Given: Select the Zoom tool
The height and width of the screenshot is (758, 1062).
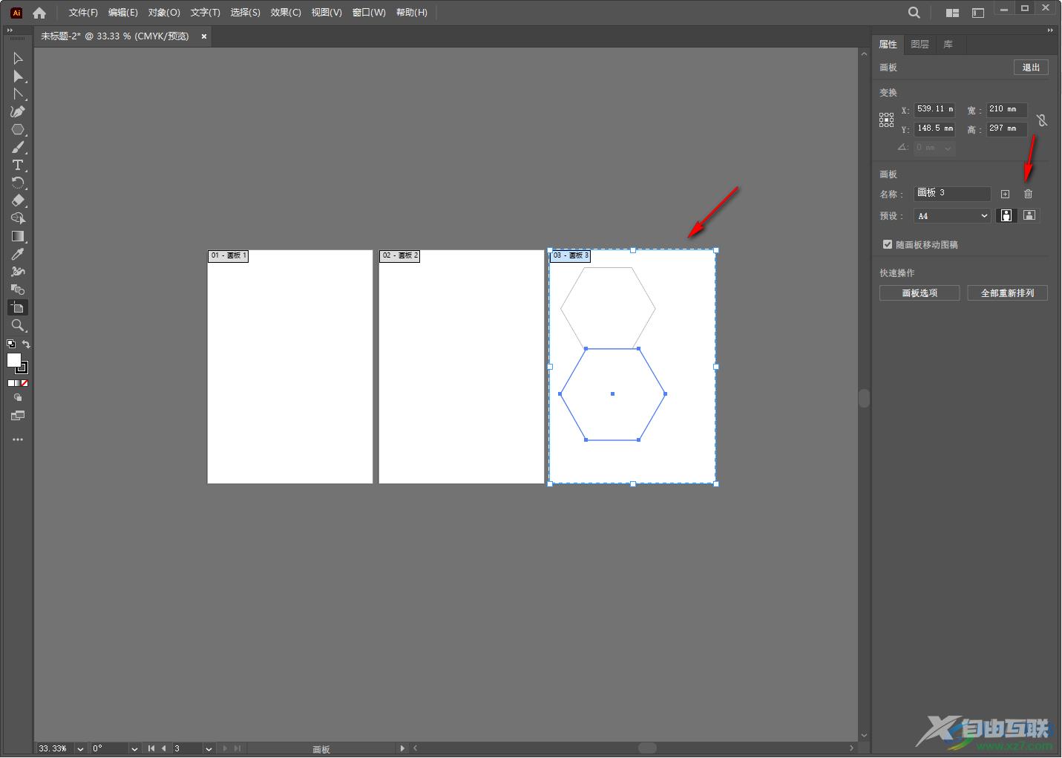Looking at the screenshot, I should (18, 325).
